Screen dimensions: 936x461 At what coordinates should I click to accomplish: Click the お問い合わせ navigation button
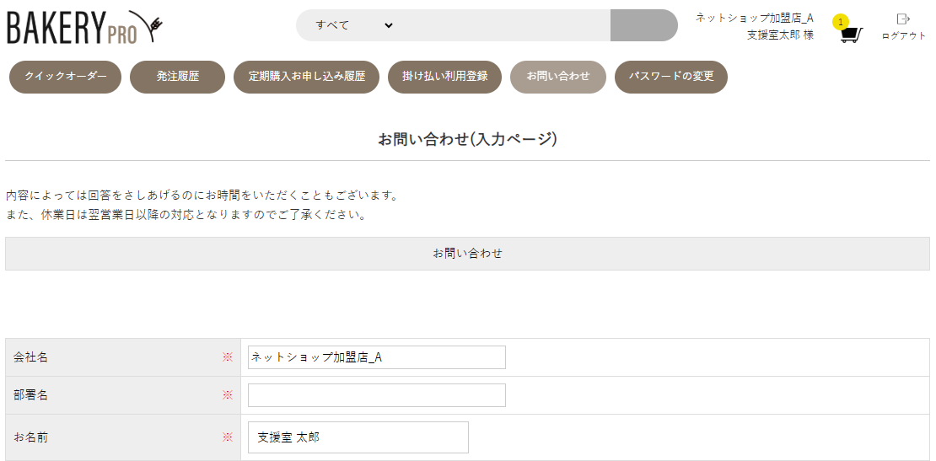tap(558, 77)
